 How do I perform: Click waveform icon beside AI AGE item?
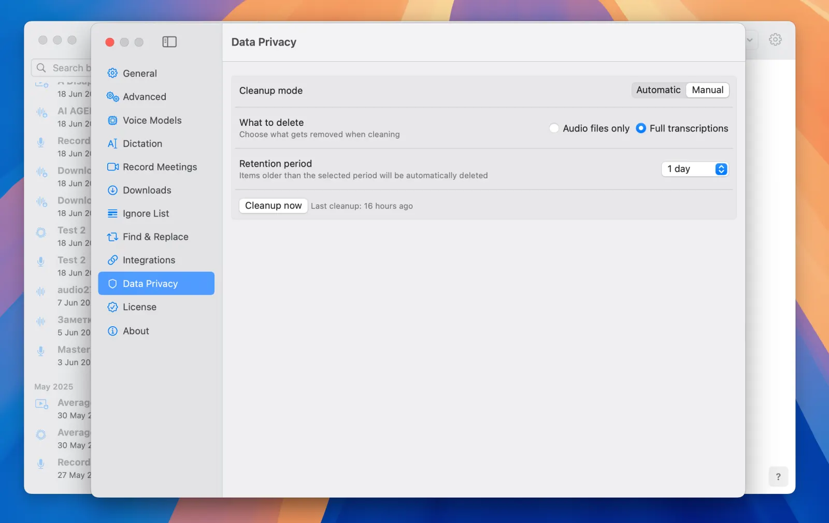click(41, 112)
